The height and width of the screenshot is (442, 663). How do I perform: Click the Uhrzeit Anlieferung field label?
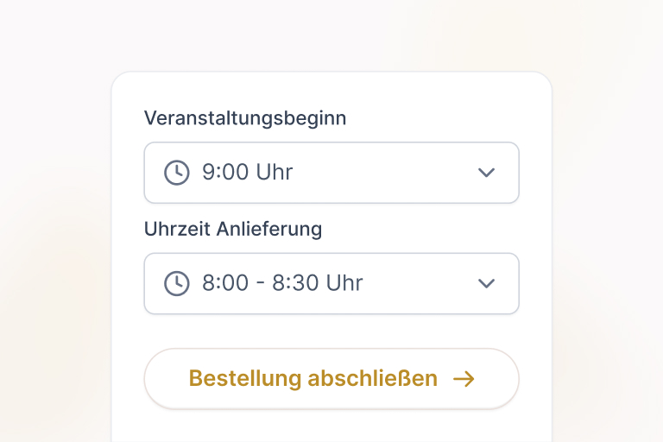coord(233,230)
